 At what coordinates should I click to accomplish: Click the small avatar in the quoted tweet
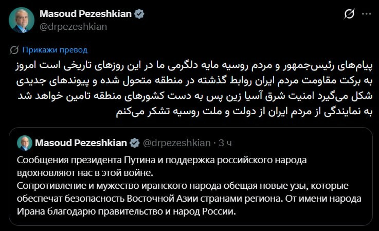pos(24,143)
